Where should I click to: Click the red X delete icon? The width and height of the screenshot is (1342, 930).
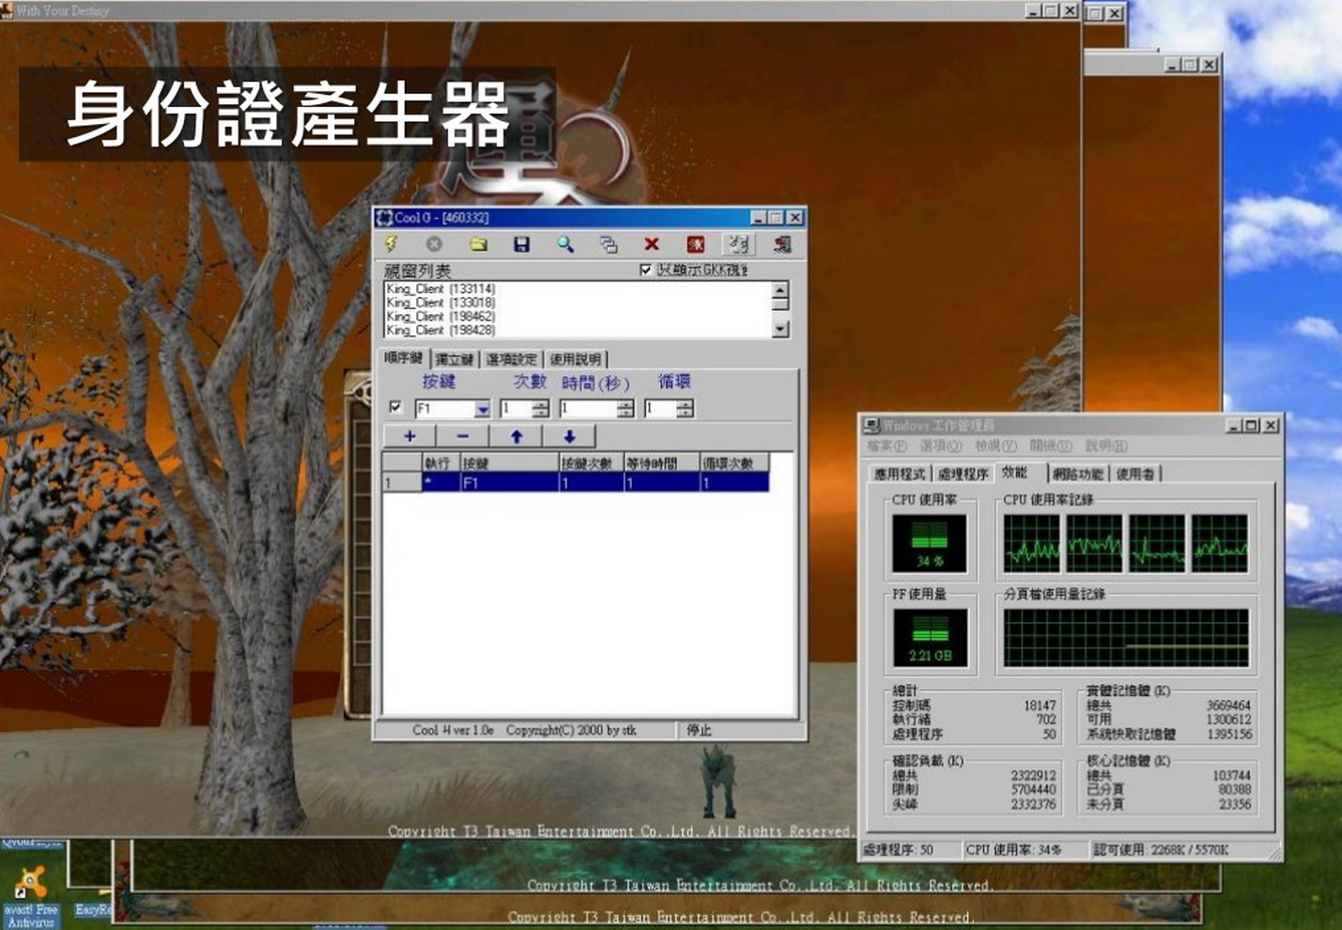(651, 244)
